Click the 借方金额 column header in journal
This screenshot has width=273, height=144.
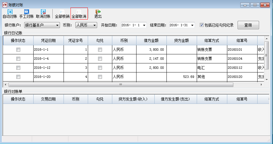(x=151, y=40)
